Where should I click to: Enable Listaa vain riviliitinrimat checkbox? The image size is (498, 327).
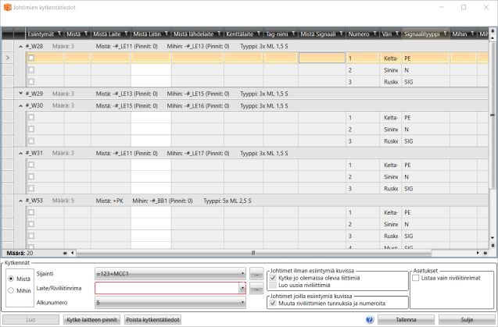(x=416, y=278)
